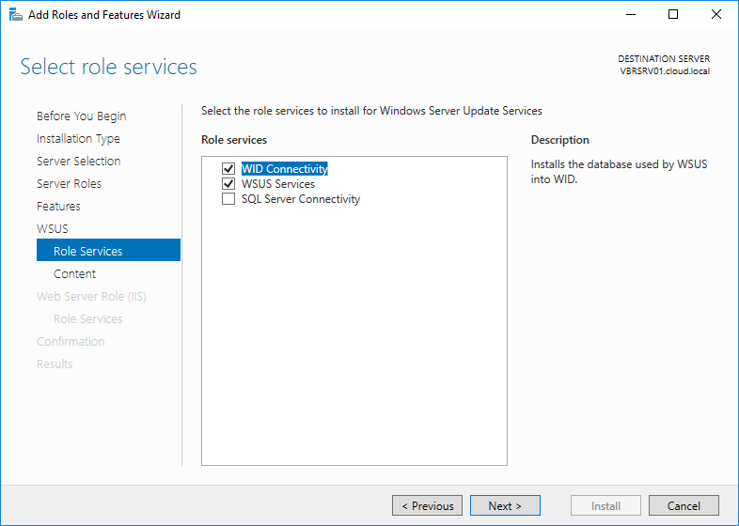
Task: Click the Previous button
Action: [427, 506]
